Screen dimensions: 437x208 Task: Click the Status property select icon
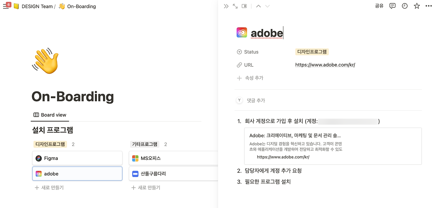(239, 52)
